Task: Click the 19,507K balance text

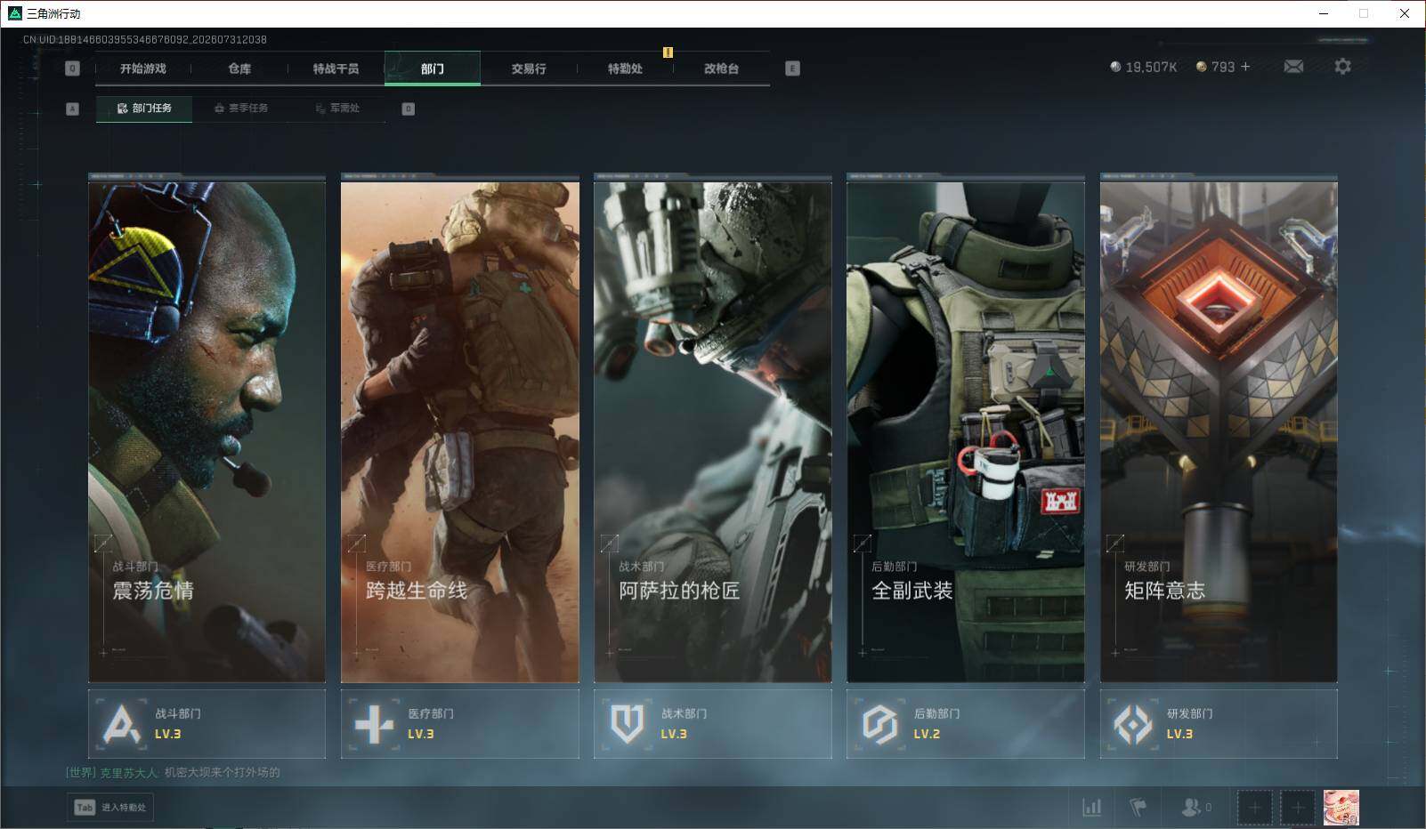Action: tap(1151, 67)
